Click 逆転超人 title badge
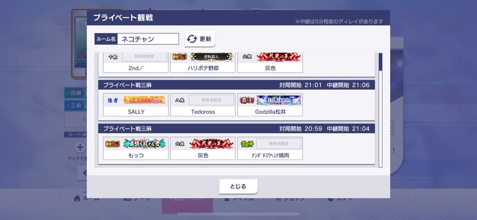This screenshot has height=220, width=477. pos(211,57)
